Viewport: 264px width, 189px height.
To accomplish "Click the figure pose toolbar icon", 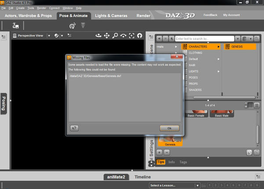I will click(15, 25).
